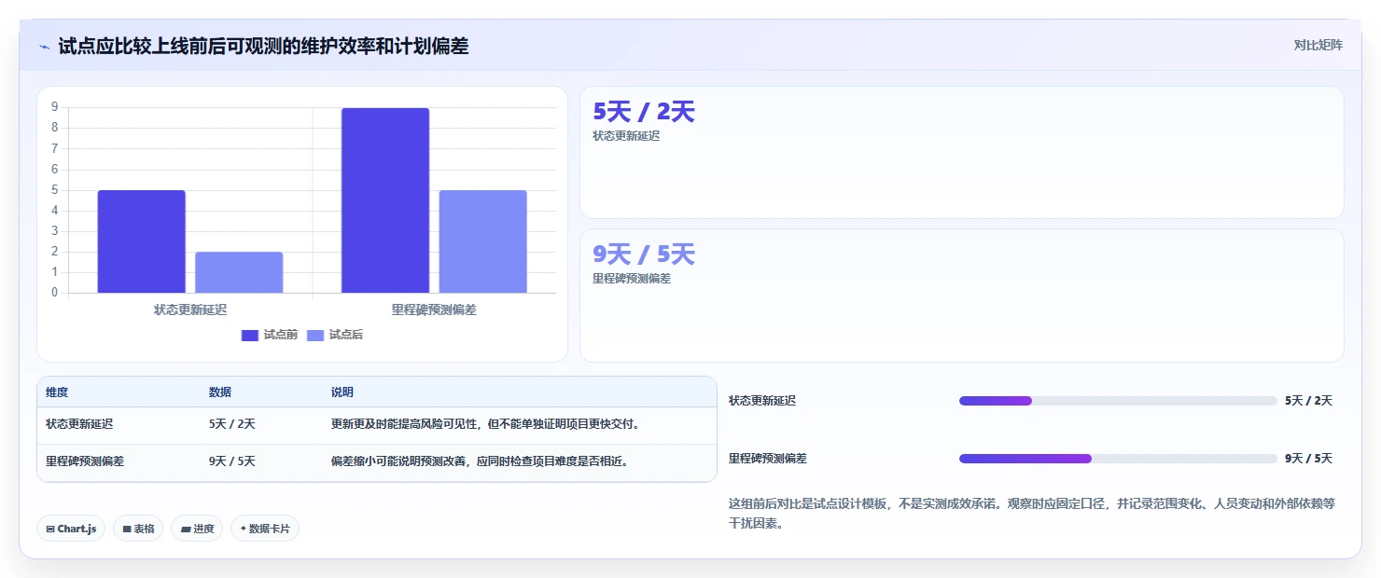Click the table cell showing 9天 / 5天

point(232,461)
